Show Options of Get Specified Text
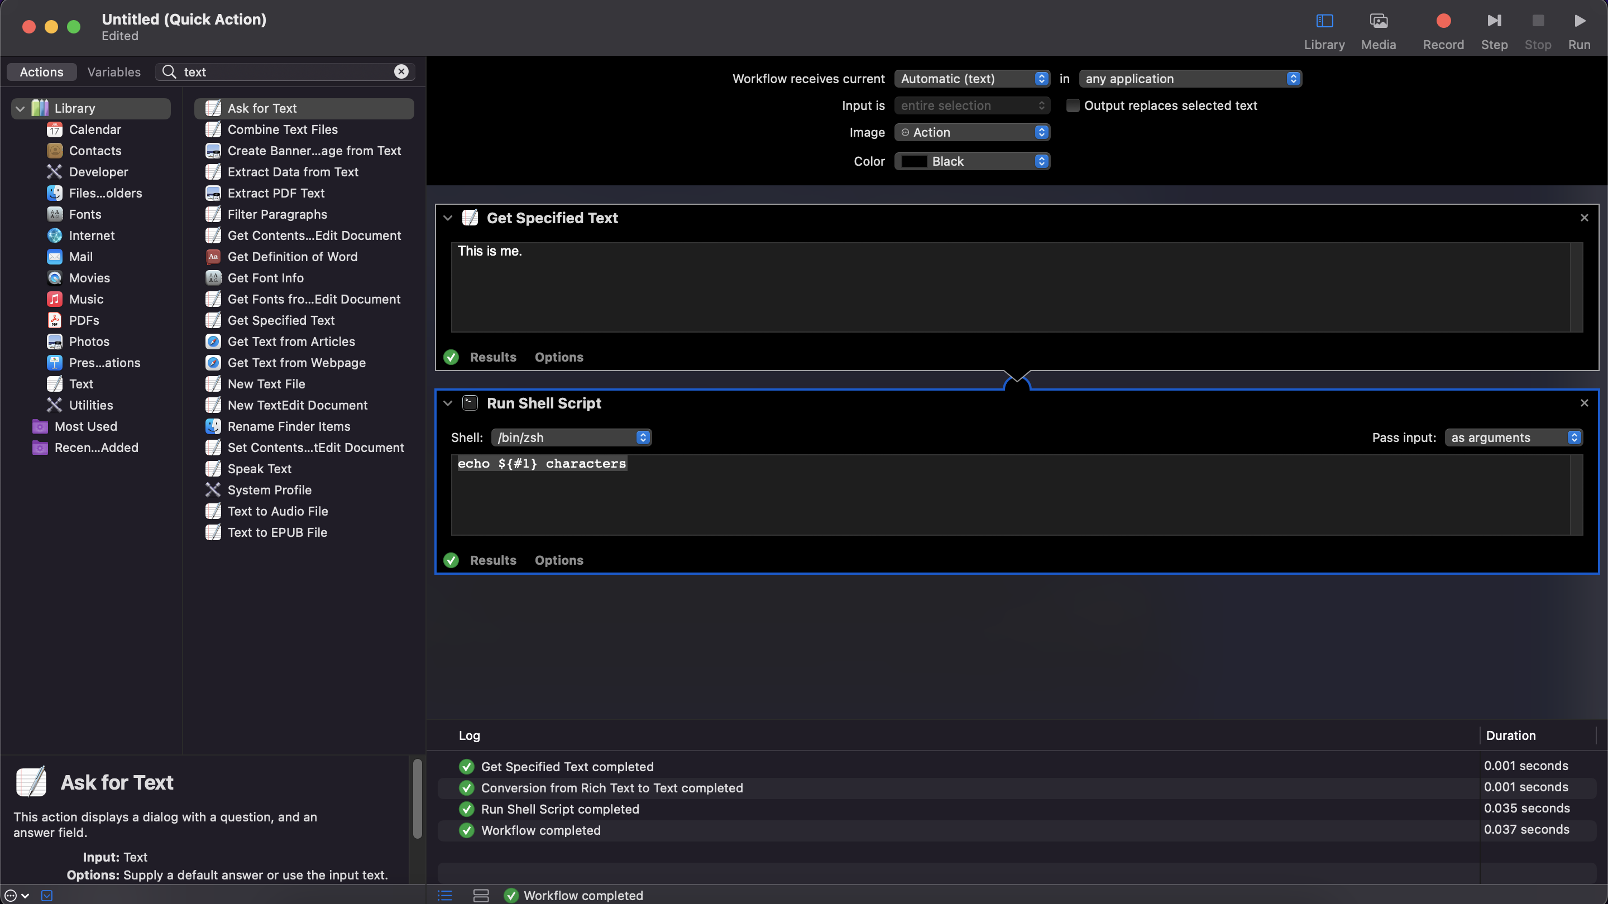Viewport: 1608px width, 904px height. coord(559,357)
